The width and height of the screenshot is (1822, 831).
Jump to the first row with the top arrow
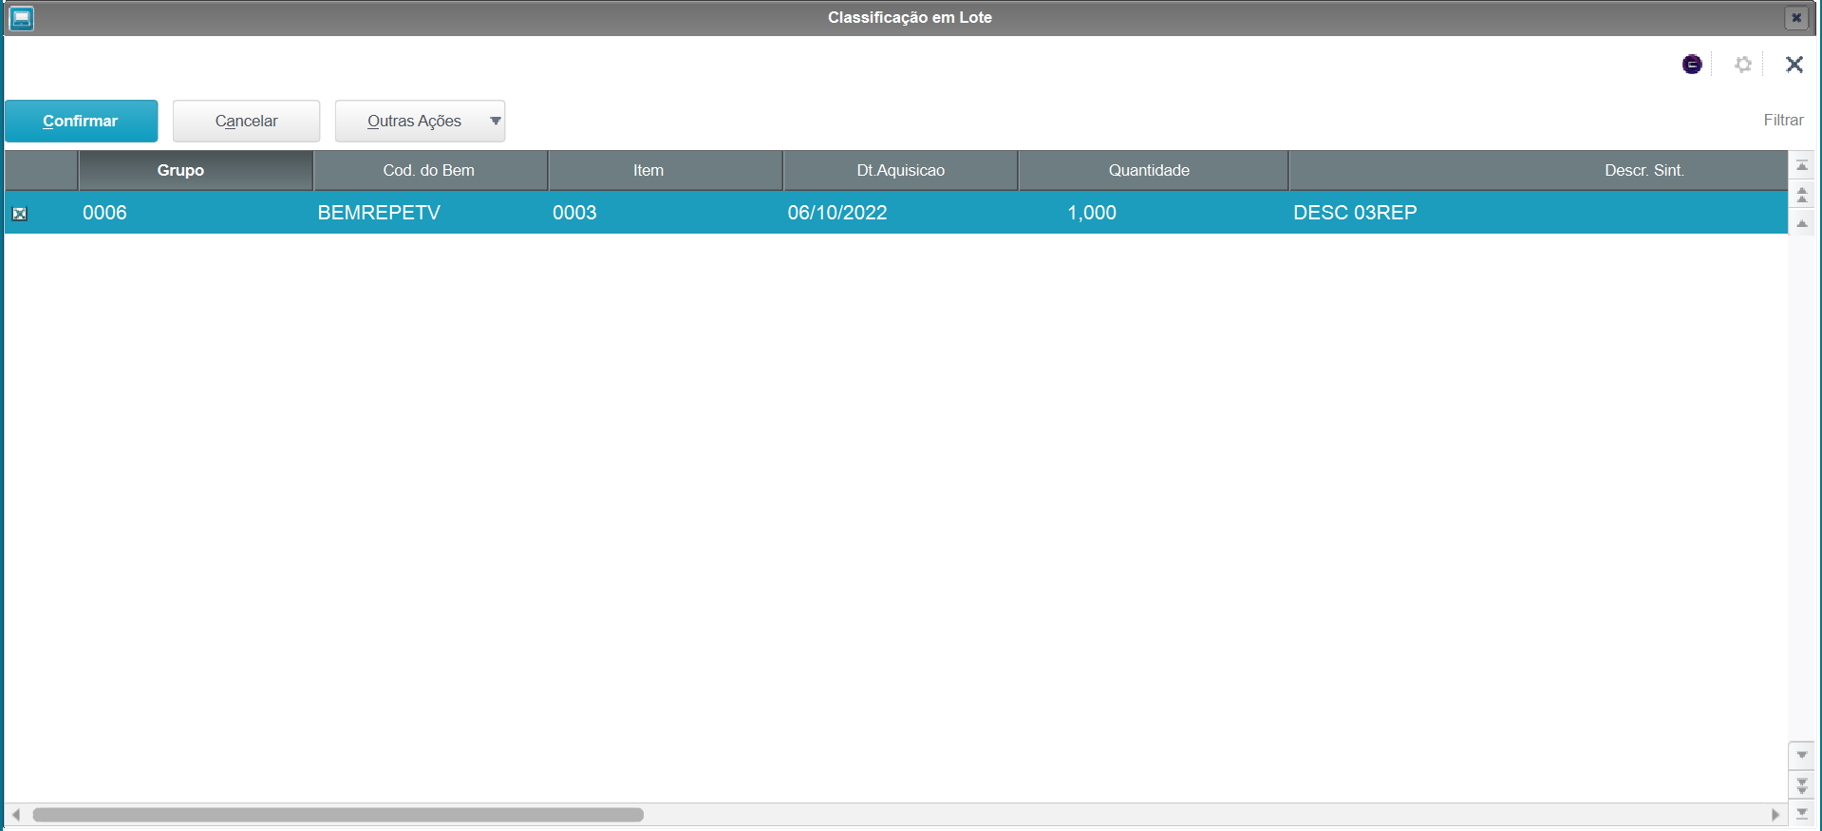click(x=1801, y=165)
